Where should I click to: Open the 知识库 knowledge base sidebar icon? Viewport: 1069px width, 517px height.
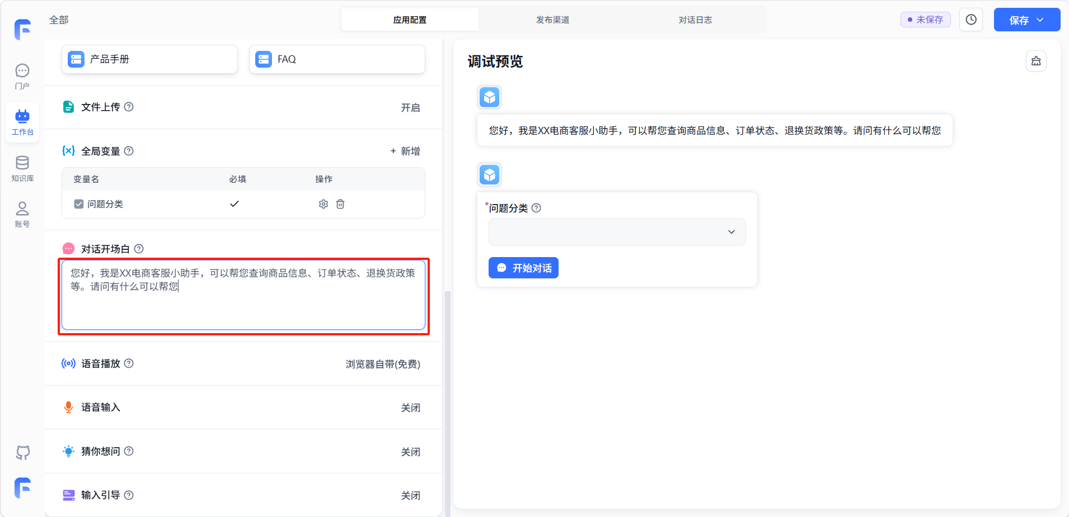pos(22,168)
